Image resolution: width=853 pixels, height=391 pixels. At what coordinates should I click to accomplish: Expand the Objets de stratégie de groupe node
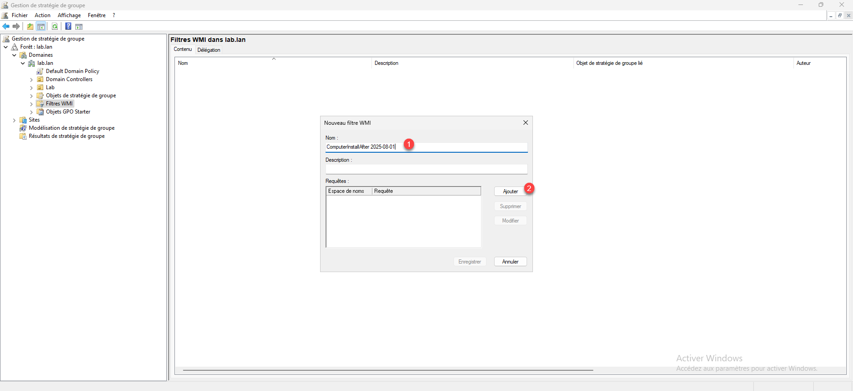(x=32, y=96)
